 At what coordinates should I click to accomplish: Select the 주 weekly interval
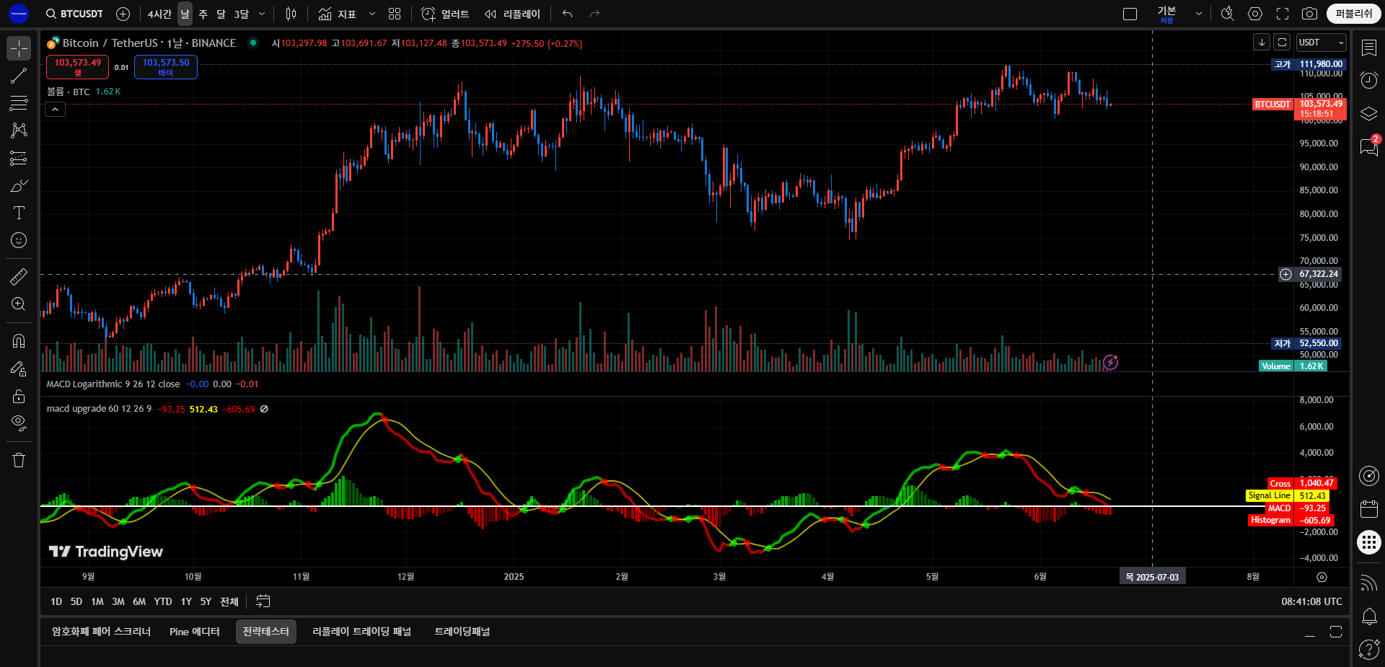[203, 14]
